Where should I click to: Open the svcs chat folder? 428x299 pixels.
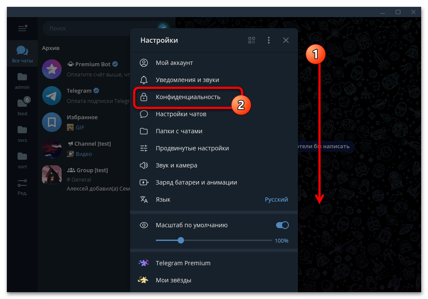[x=22, y=134]
